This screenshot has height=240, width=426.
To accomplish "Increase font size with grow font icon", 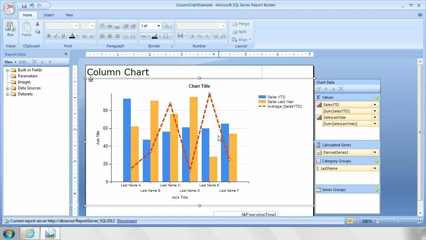I will pos(84,36).
